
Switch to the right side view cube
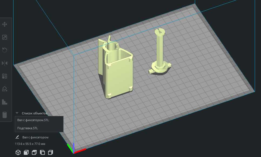pos(51,152)
